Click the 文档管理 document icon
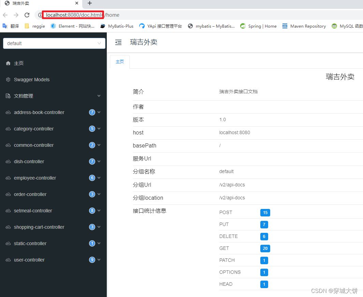The width and height of the screenshot is (363, 297). pos(8,96)
